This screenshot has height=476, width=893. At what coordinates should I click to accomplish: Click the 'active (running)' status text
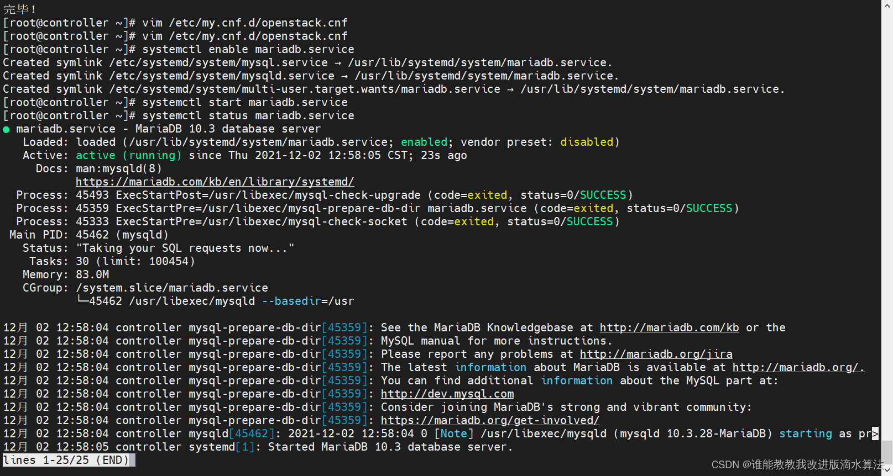(x=129, y=155)
